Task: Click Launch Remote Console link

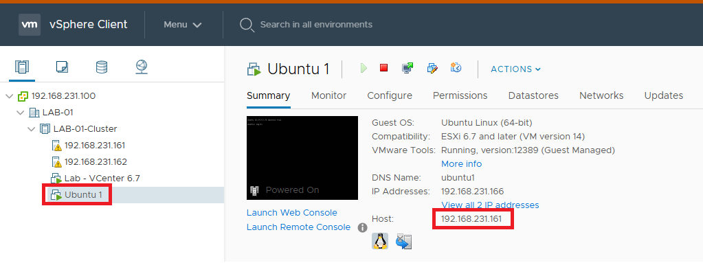Action: click(x=299, y=227)
